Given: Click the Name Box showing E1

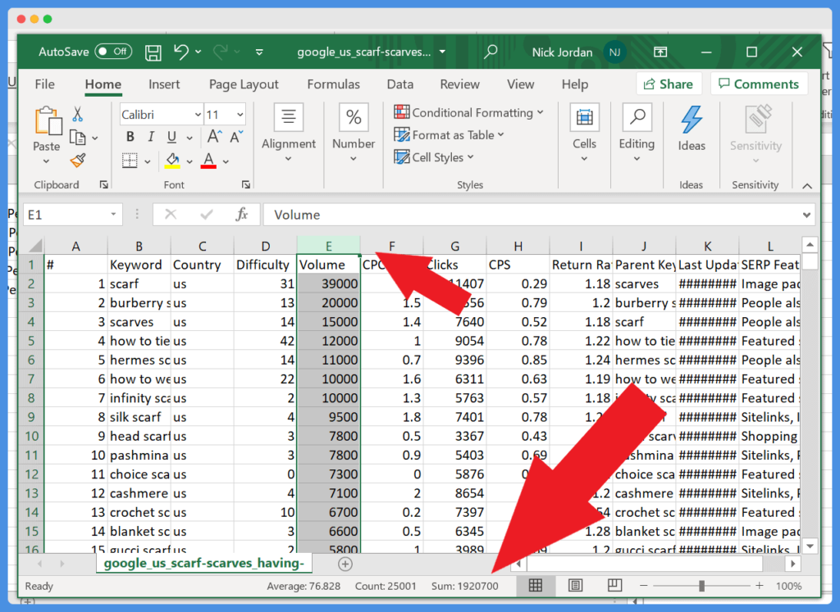Looking at the screenshot, I should [x=72, y=215].
